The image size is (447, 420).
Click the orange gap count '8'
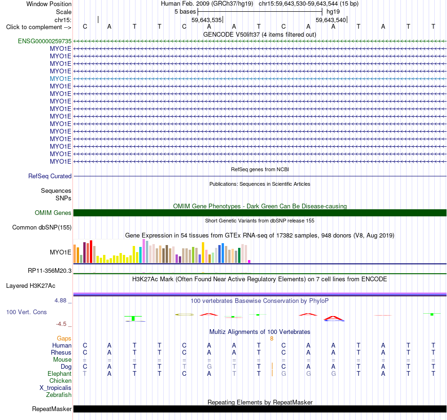(x=271, y=339)
